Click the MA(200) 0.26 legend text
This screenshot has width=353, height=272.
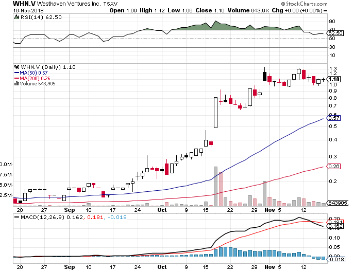pyautogui.click(x=35, y=78)
